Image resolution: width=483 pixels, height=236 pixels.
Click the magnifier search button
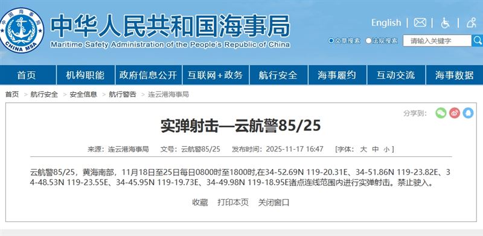(x=478, y=40)
